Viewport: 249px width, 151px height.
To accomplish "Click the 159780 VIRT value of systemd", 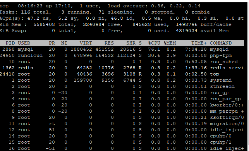I will 83,81.
